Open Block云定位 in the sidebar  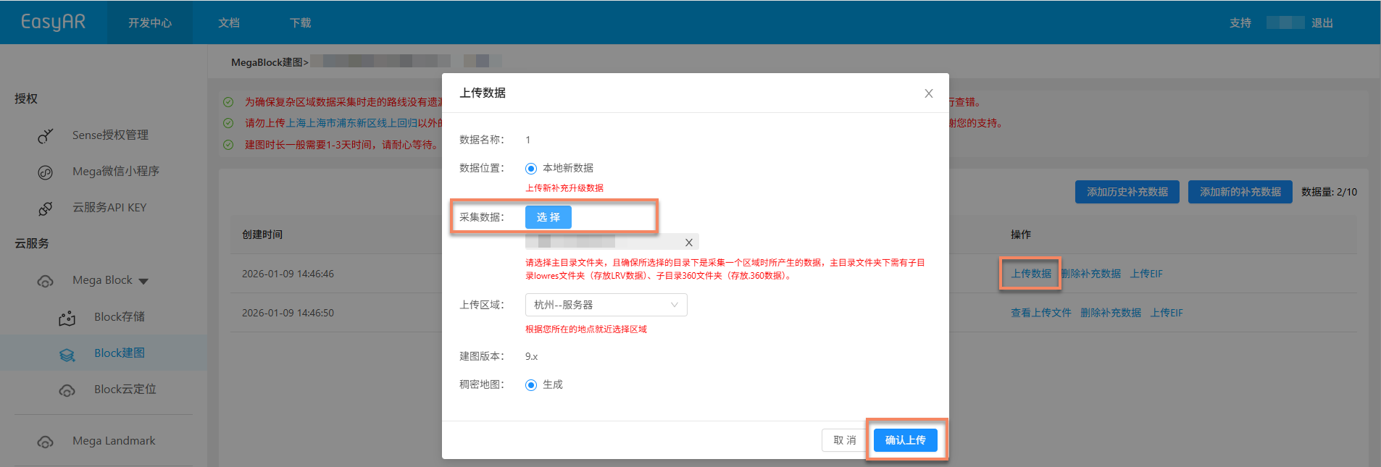pyautogui.click(x=125, y=390)
